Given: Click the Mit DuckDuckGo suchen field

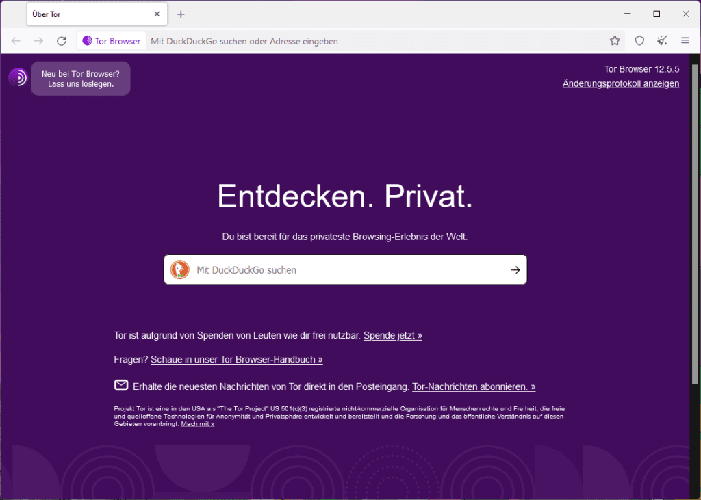Looking at the screenshot, I should point(345,270).
